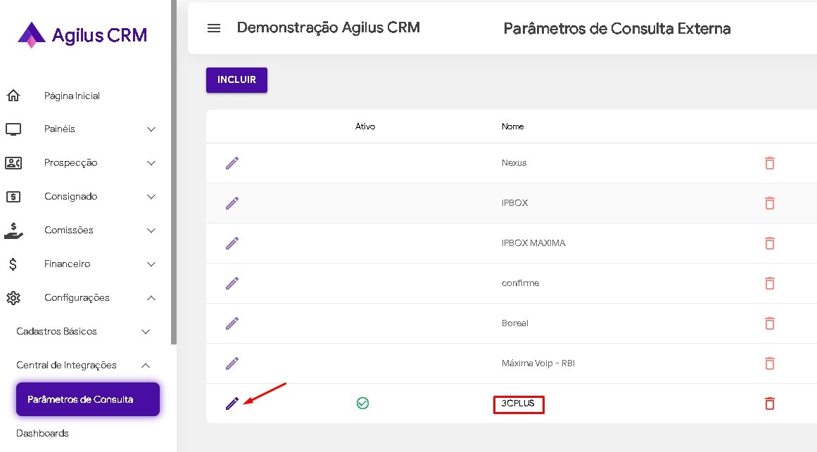The height and width of the screenshot is (452, 817).
Task: Click the Painéis monitor icon
Action: pyautogui.click(x=13, y=129)
